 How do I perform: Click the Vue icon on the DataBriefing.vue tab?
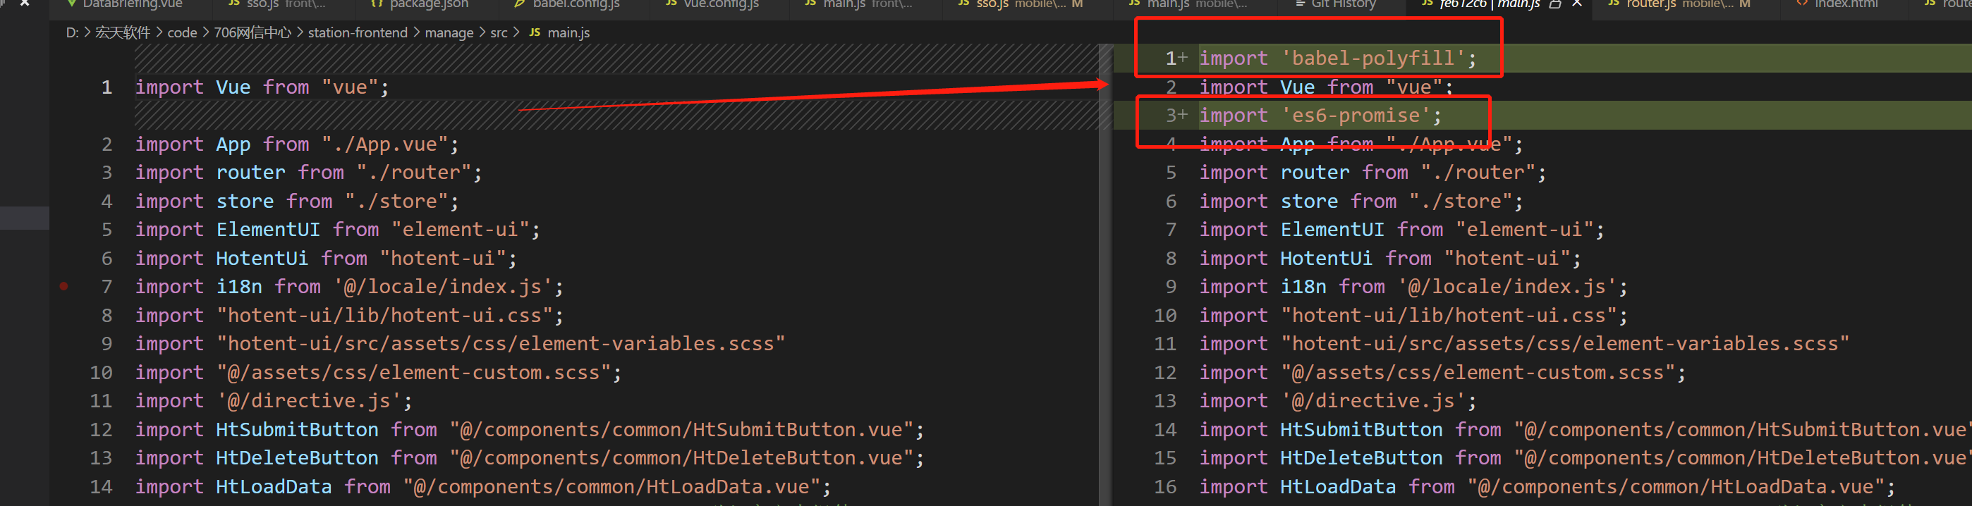click(71, 5)
